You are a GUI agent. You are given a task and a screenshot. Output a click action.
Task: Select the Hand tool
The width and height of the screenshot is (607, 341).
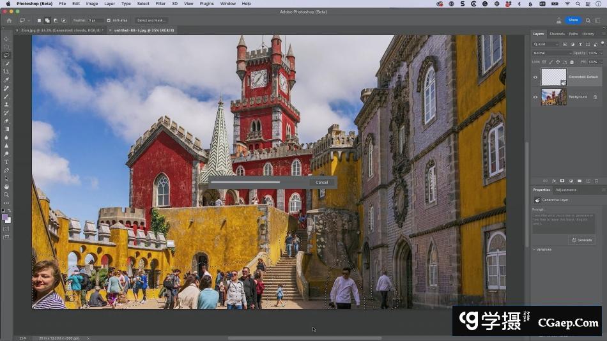tap(6, 186)
